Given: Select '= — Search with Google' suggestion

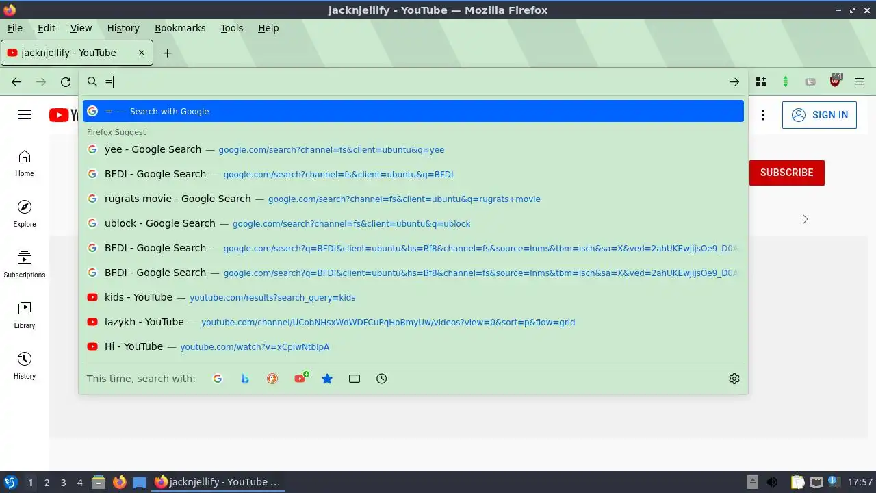Looking at the screenshot, I should (x=413, y=111).
